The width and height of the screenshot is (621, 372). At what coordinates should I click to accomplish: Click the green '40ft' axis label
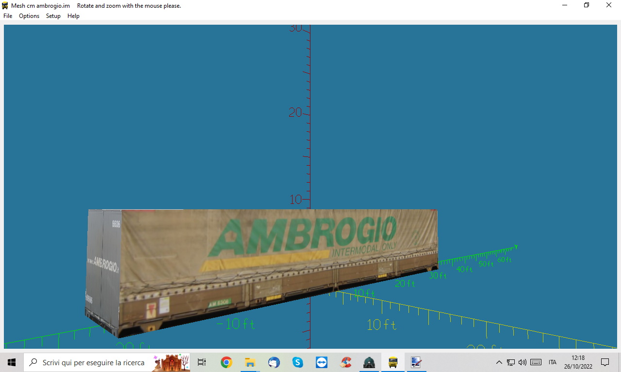(464, 269)
